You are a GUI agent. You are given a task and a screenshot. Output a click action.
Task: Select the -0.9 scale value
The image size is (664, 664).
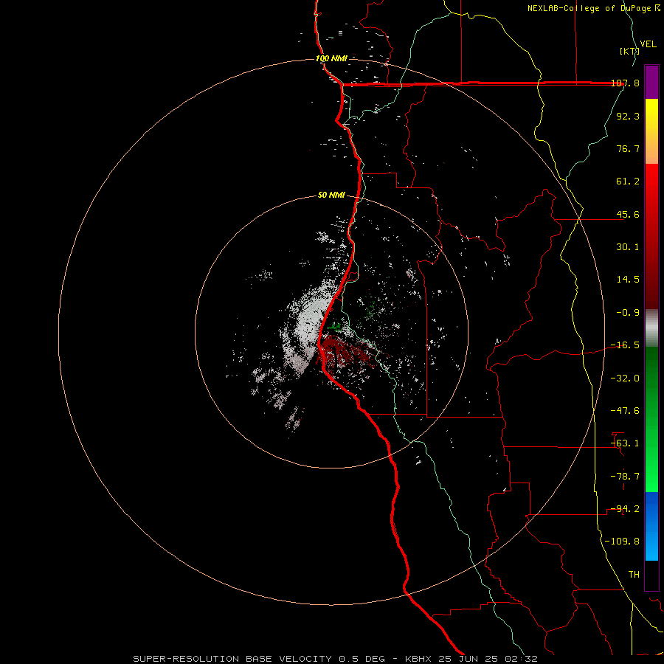[x=628, y=313]
